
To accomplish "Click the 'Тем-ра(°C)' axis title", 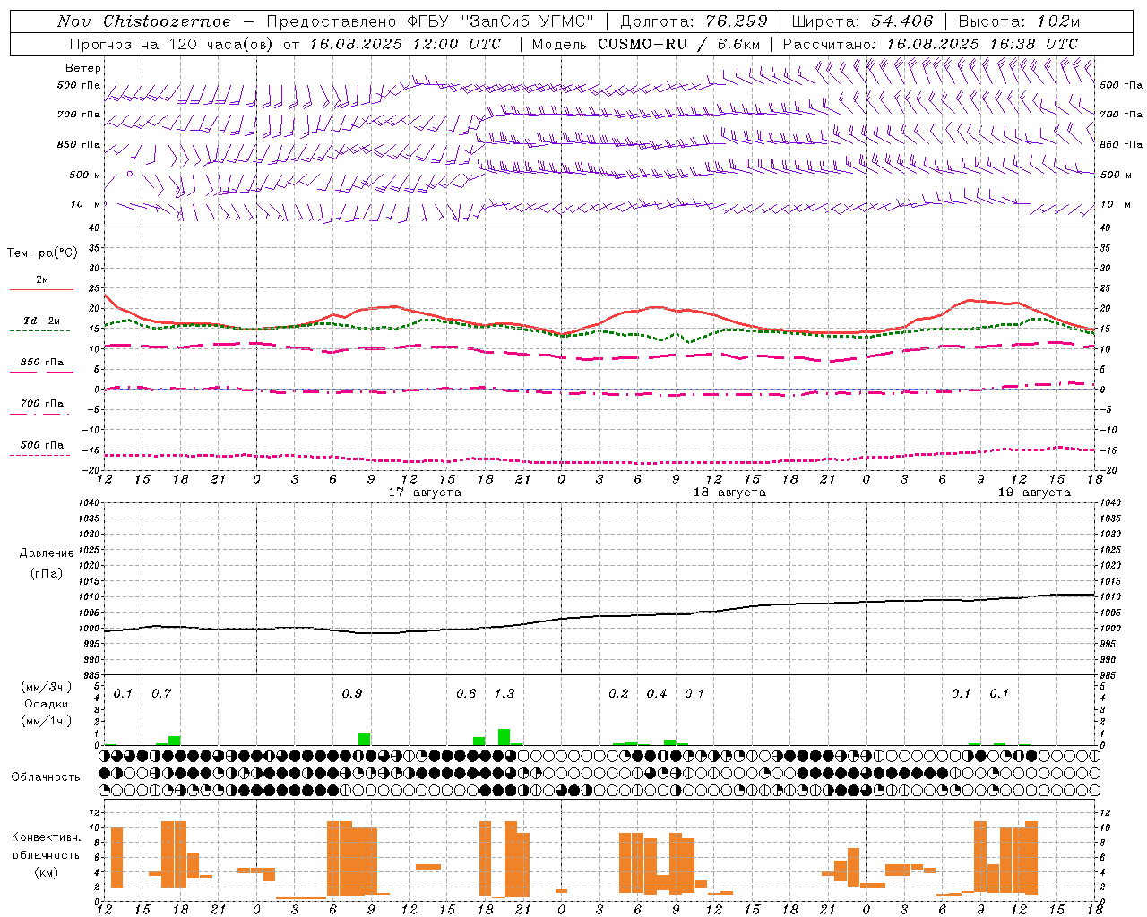I will (42, 253).
